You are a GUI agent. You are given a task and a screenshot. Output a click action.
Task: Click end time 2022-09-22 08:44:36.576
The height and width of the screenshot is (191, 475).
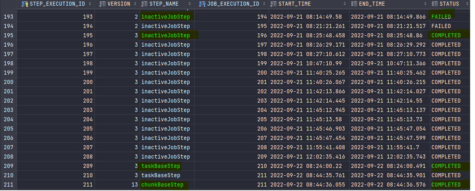388,185
